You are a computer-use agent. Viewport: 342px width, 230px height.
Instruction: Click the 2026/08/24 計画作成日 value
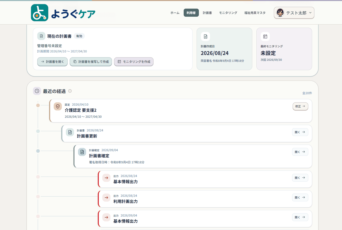click(215, 53)
